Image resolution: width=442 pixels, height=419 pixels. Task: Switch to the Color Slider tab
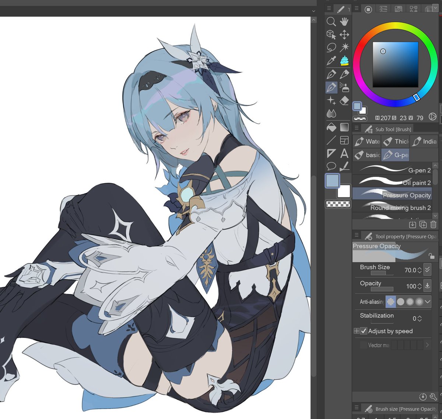pos(383,9)
